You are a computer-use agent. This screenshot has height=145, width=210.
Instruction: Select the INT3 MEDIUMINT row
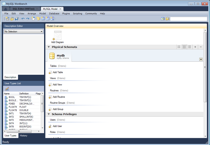coord(22,120)
